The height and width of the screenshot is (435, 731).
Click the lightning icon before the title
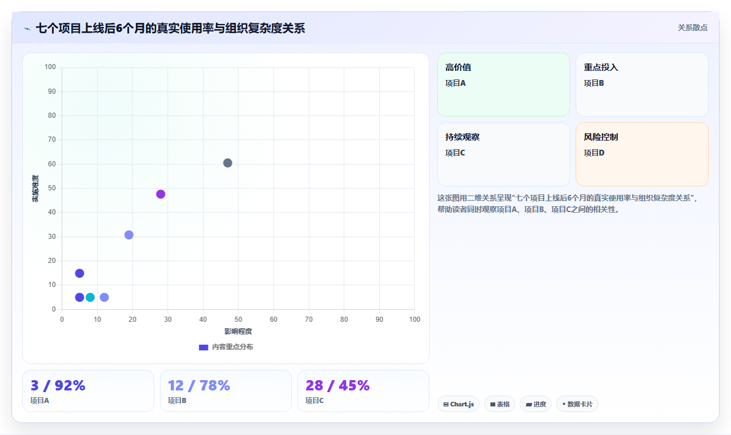point(27,28)
